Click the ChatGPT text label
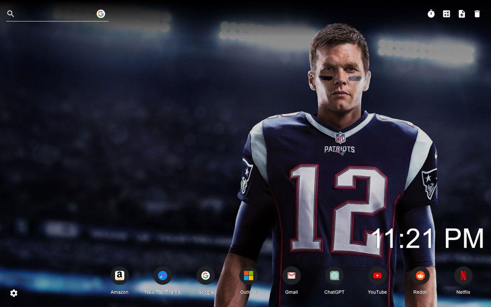 pyautogui.click(x=334, y=292)
